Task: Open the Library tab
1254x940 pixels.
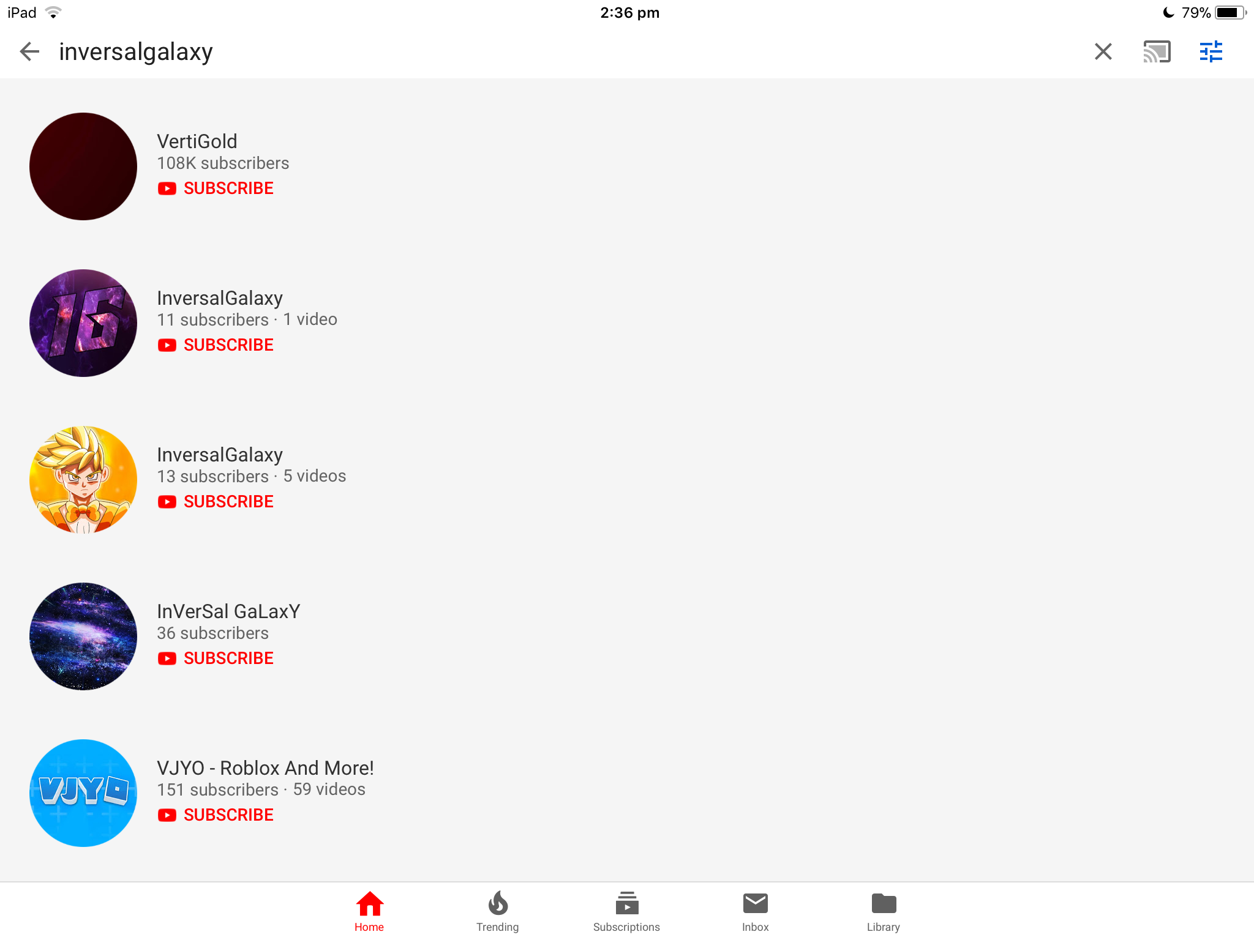Action: click(x=884, y=912)
